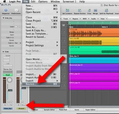Expand the Open Recent submenu
This screenshot has height=114, width=119.
tap(41, 12)
